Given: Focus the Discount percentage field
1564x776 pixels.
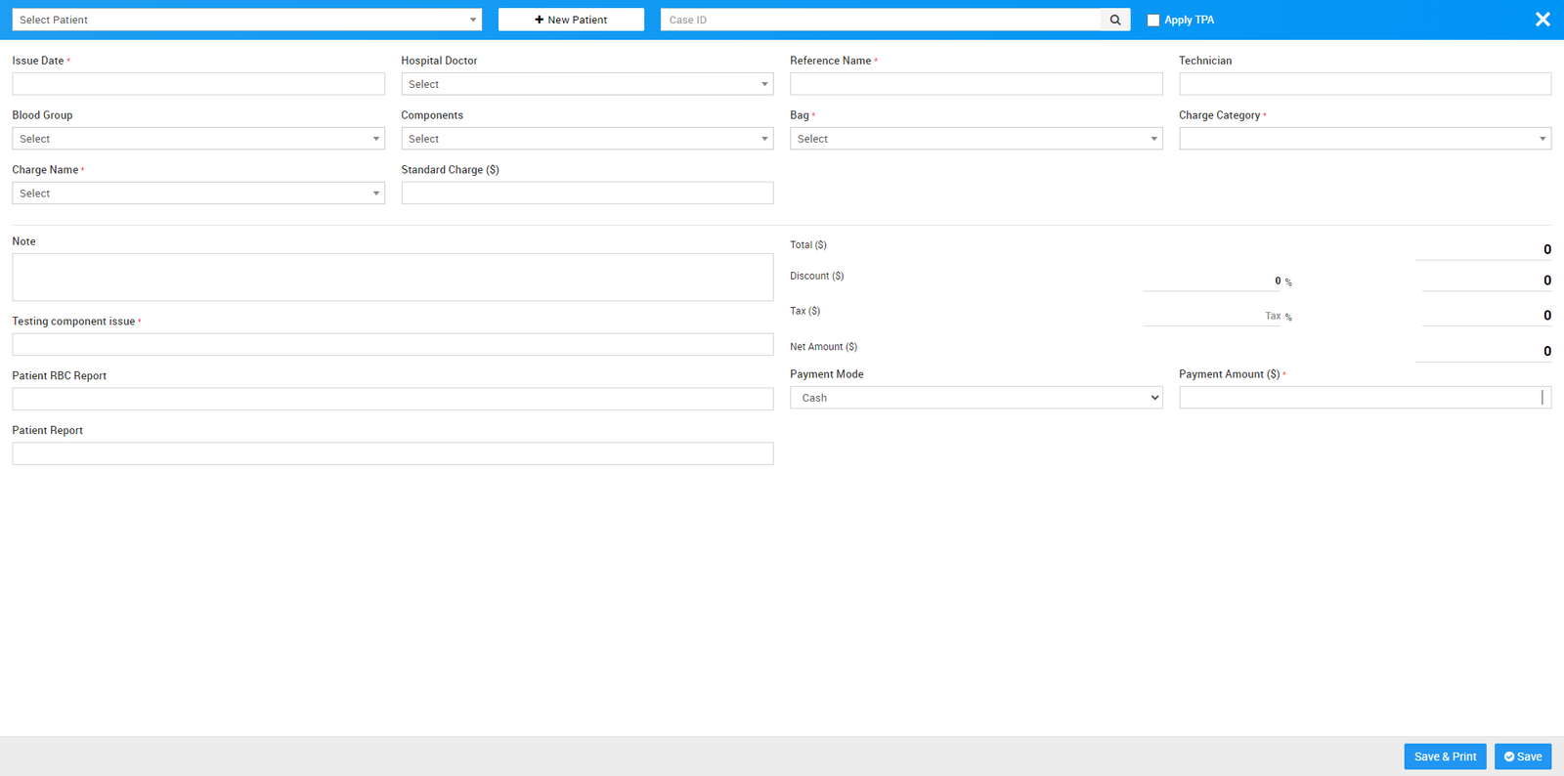Looking at the screenshot, I should point(1210,280).
